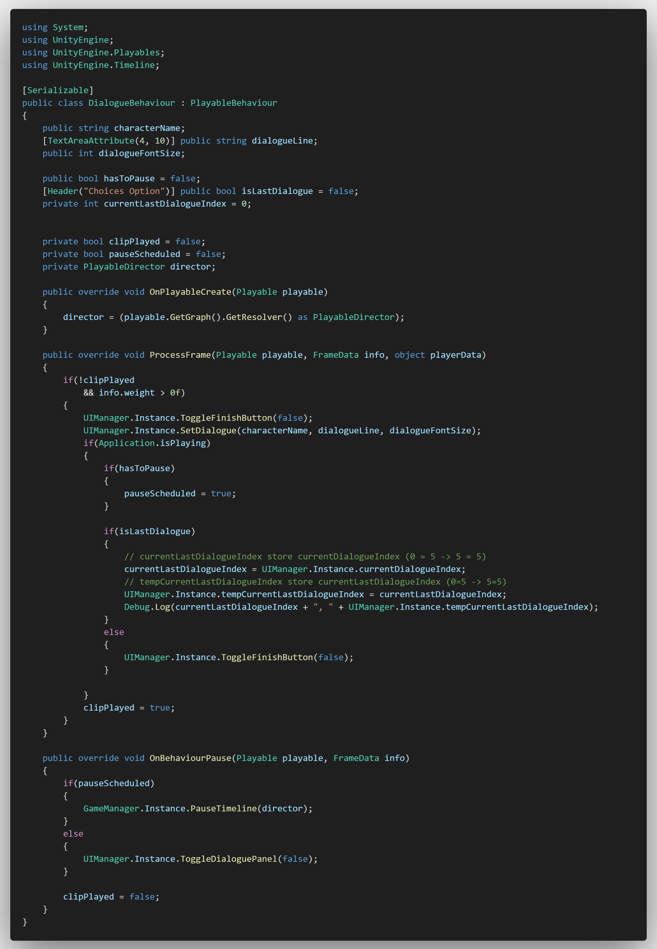Screen dimensions: 657x949
Task: Click info.weight in the if condition
Action: pos(126,393)
